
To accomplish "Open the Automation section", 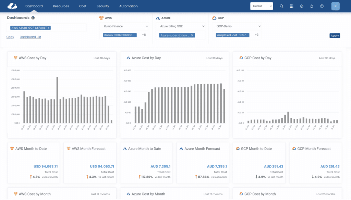I will (128, 6).
